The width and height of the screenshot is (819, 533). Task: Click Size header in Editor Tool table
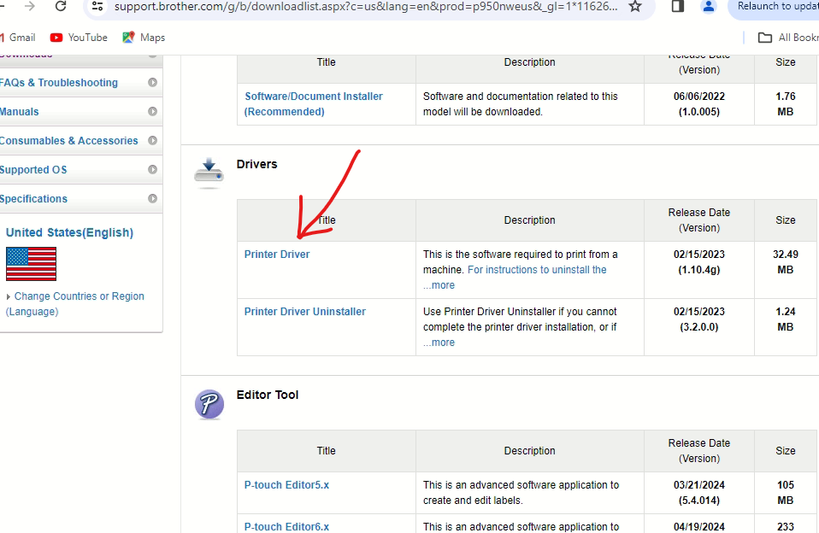pyautogui.click(x=785, y=451)
